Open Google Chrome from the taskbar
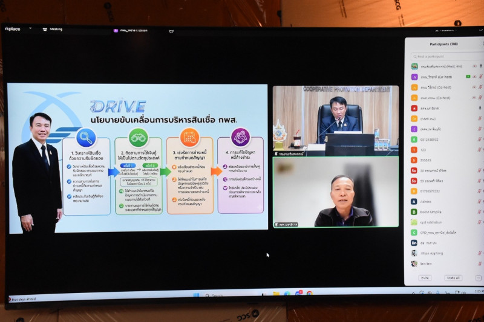This screenshot has height=322, width=484. [x=309, y=293]
